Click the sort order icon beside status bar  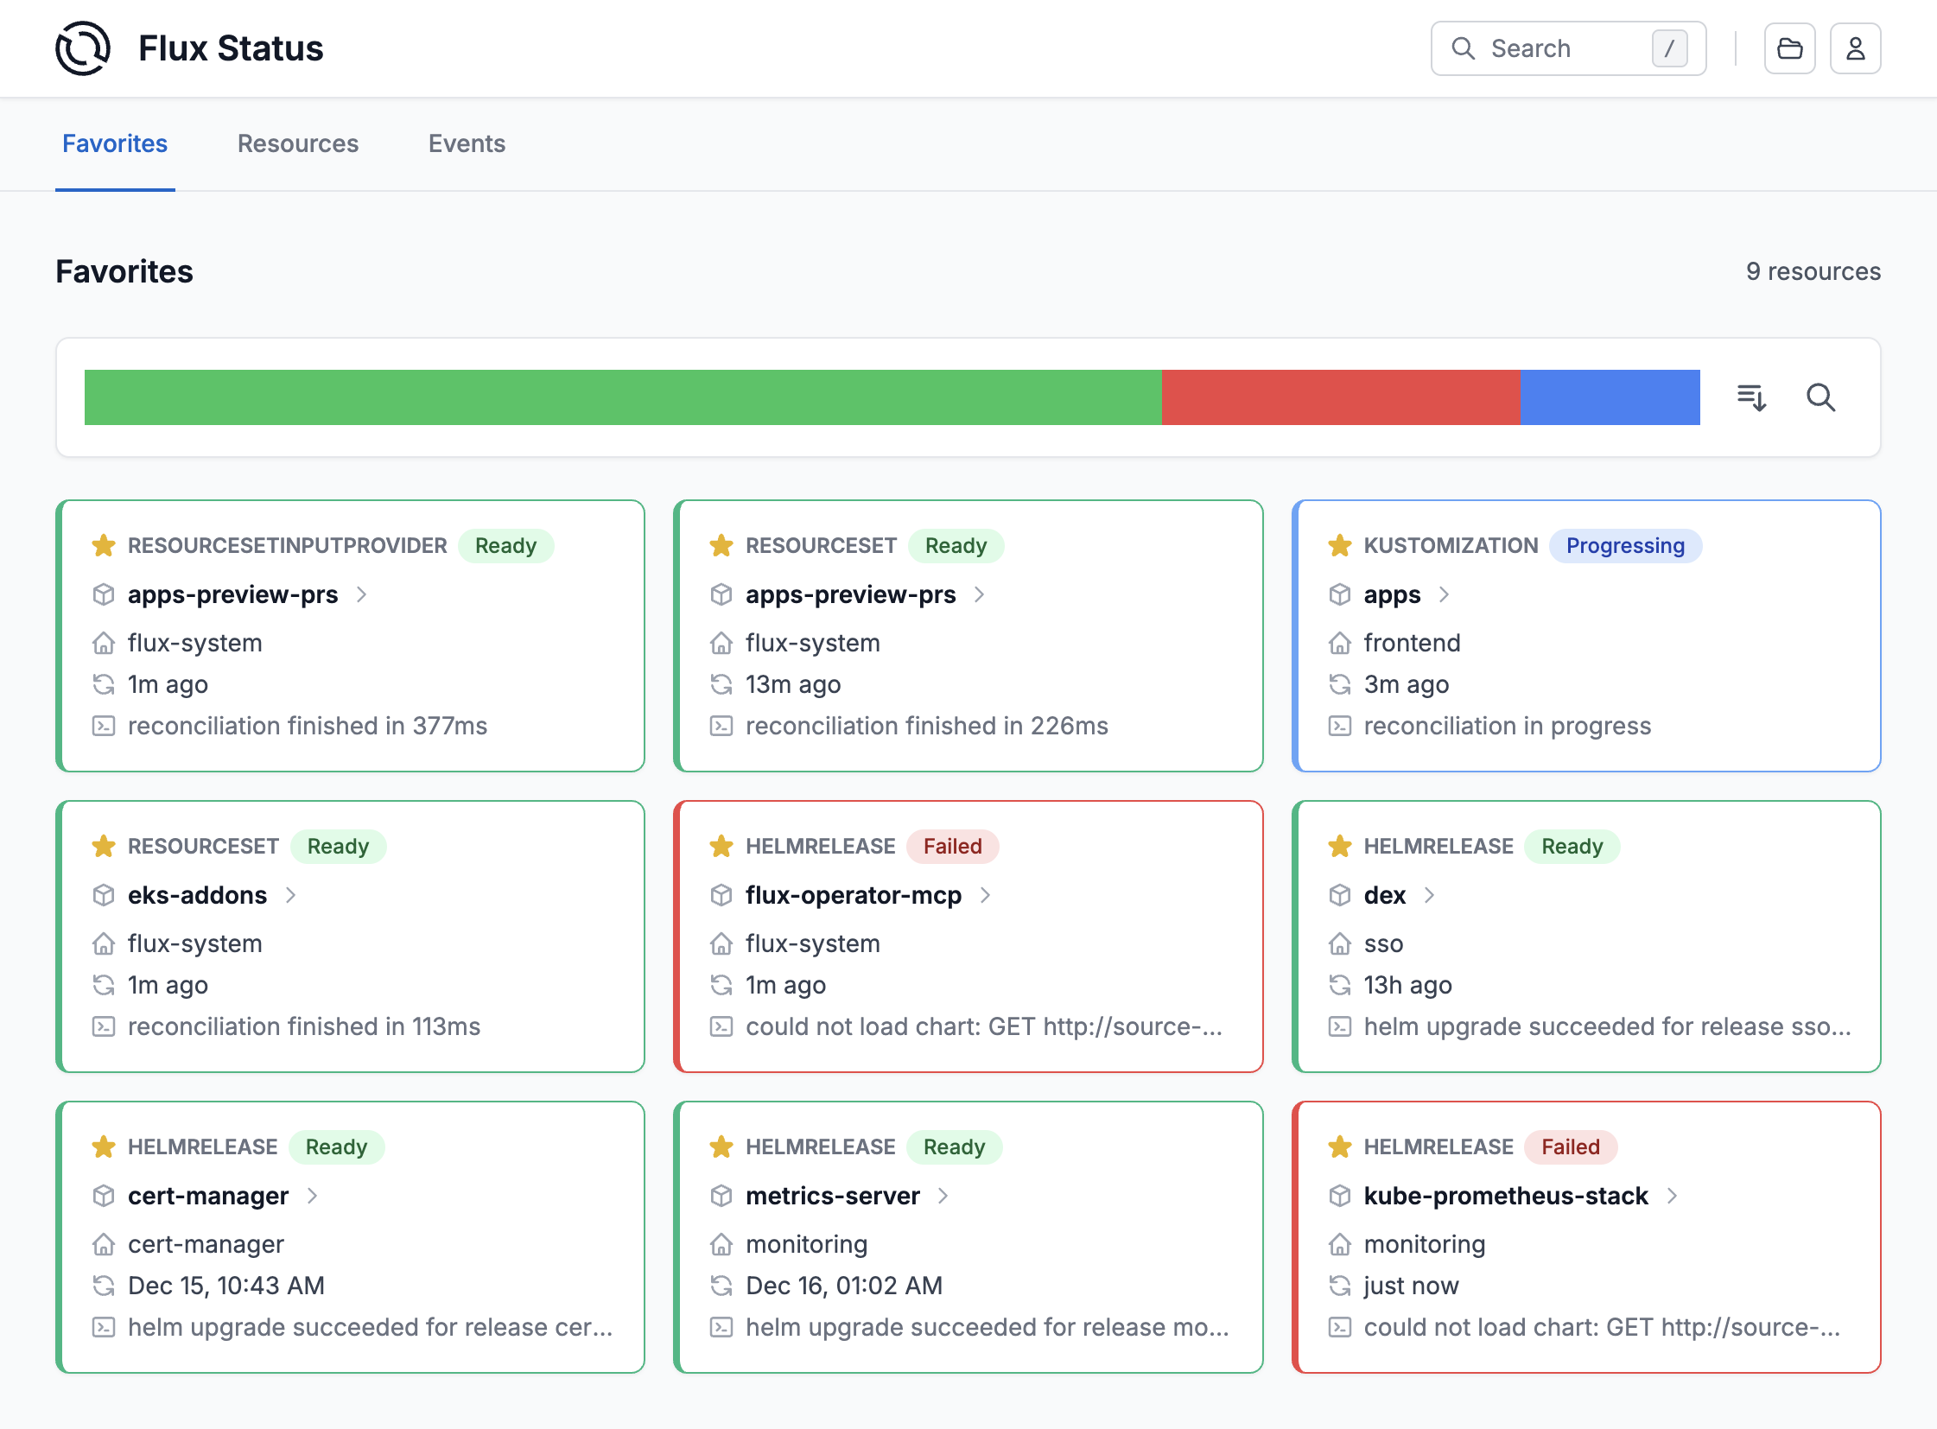(1751, 397)
